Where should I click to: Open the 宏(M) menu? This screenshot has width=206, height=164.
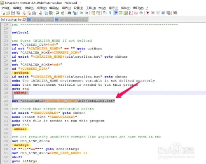tap(102, 8)
